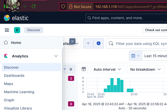
Task: Click the Home link
Action: 16,43
